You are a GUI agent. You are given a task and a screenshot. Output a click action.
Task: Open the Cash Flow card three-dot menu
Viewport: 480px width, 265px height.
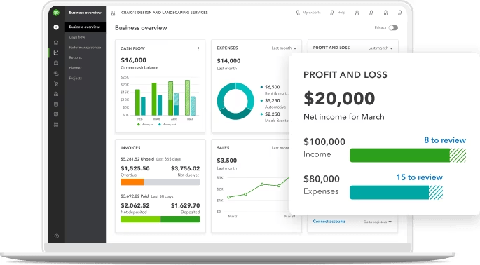click(x=198, y=48)
